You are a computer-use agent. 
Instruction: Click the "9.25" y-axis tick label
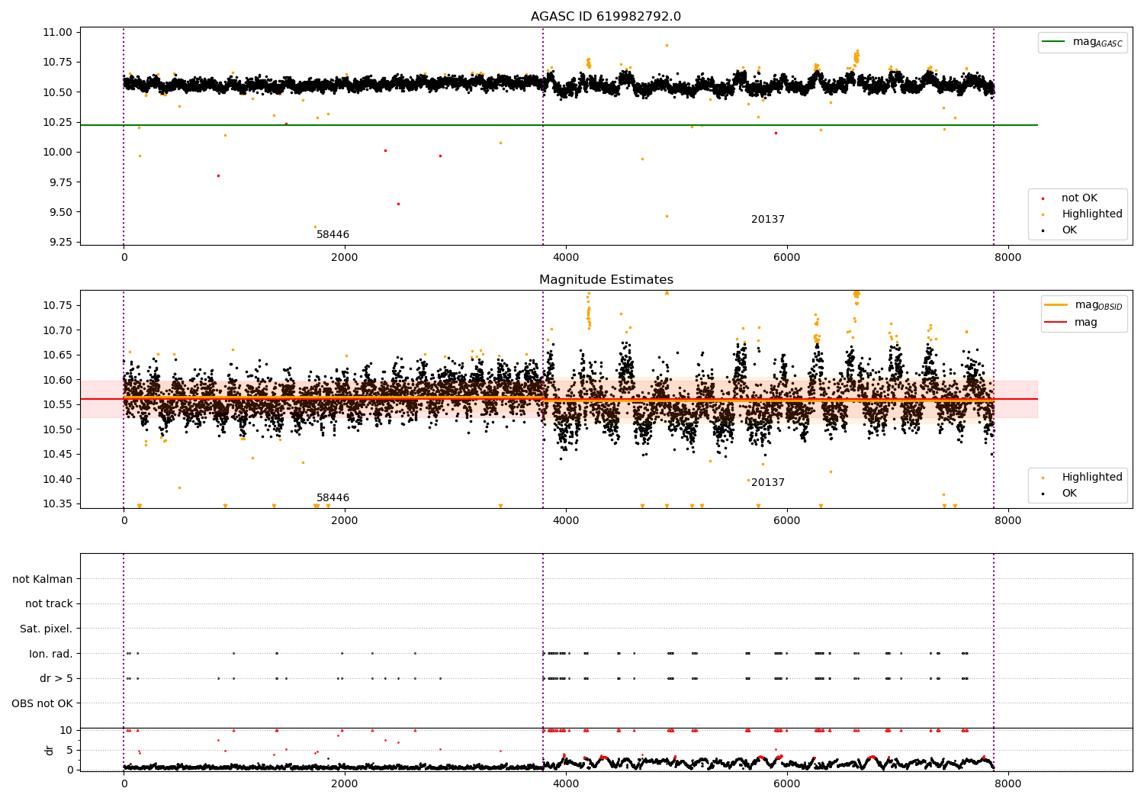(x=60, y=243)
